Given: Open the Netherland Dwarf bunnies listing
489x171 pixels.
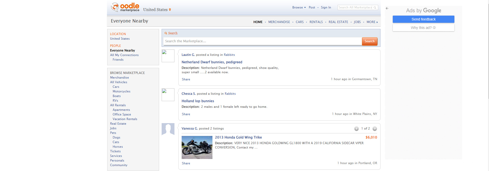Looking at the screenshot, I should 212,62.
